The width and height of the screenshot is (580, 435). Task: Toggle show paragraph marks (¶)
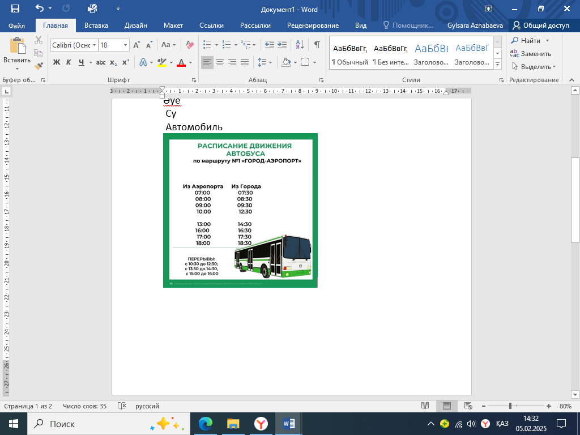pyautogui.click(x=317, y=45)
